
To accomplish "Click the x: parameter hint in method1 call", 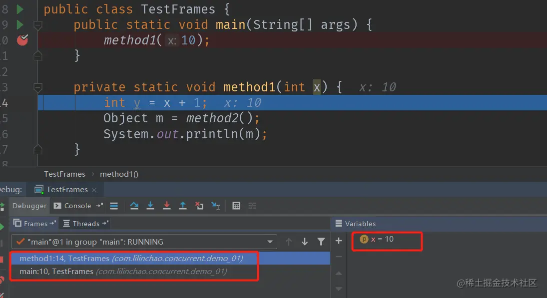I will (x=172, y=41).
